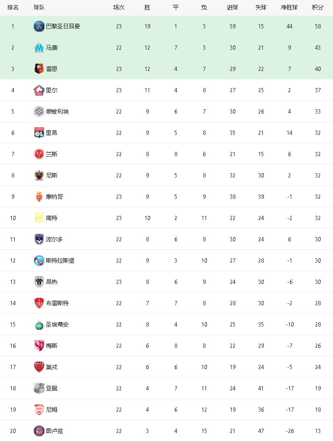Open team link 巴黎圣日耳曼

(63, 27)
